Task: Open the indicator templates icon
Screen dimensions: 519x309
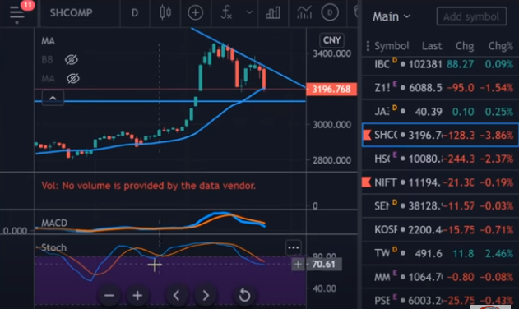Action: coord(304,13)
